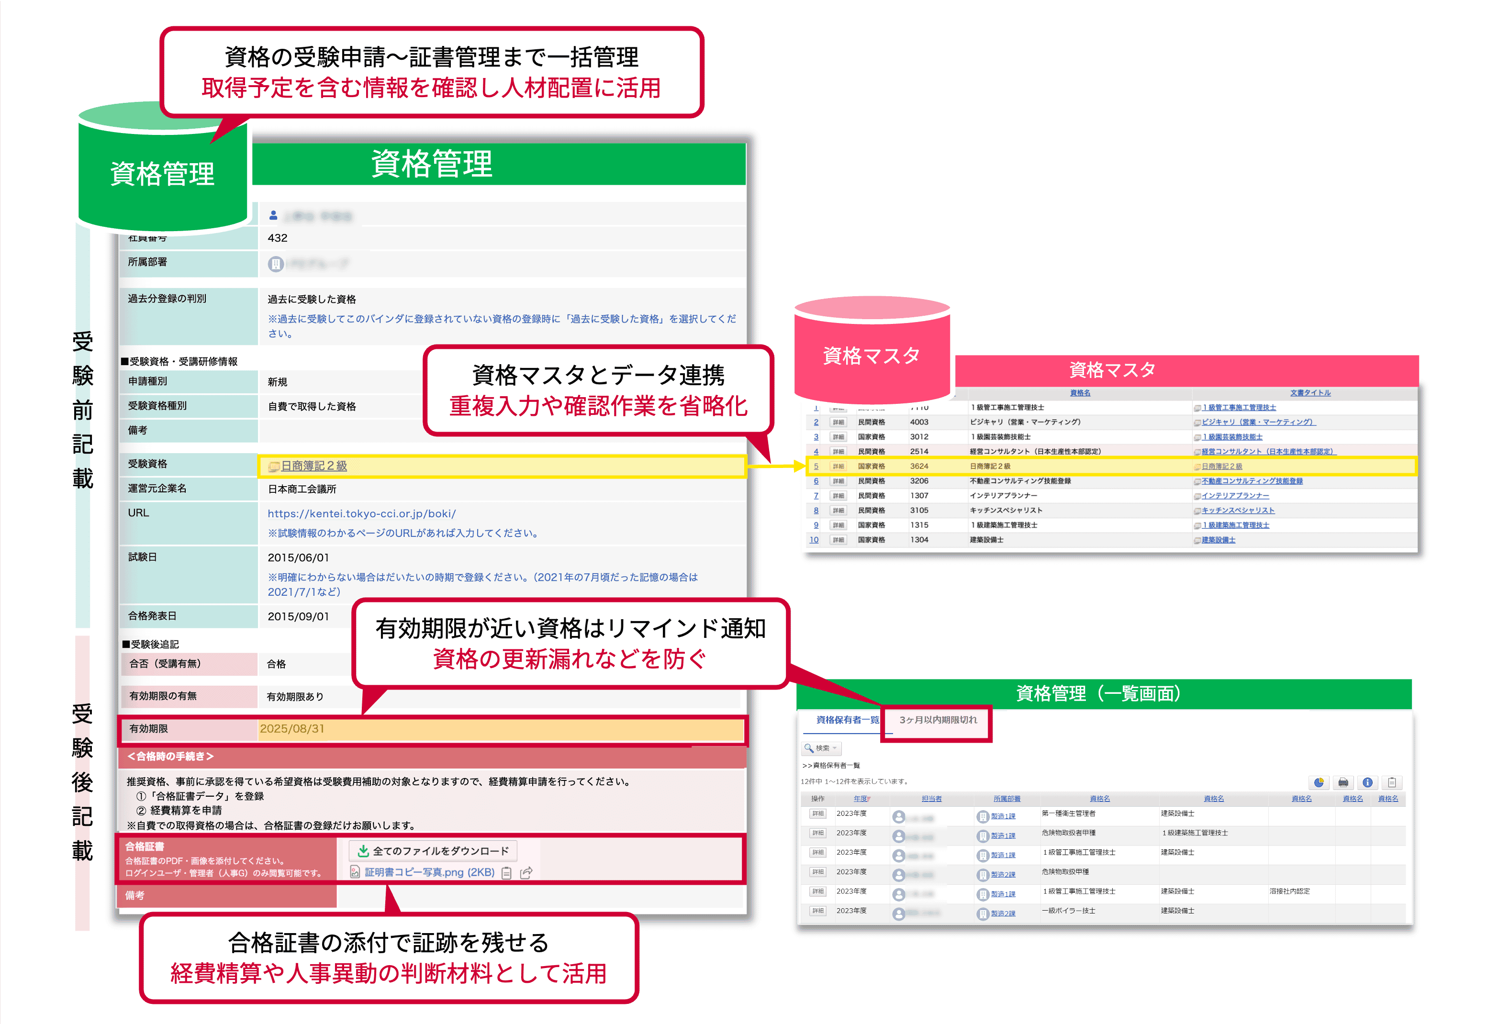Click the avatar icon in 一級ボイラー技士 row
The width and height of the screenshot is (1509, 1024).
[899, 914]
